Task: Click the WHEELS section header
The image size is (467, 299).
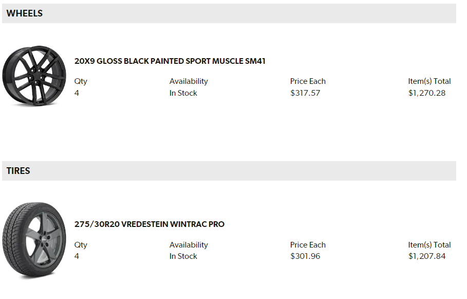Action: pyautogui.click(x=25, y=13)
